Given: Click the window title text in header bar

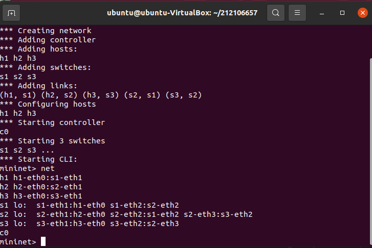Looking at the screenshot, I should pyautogui.click(x=182, y=12).
